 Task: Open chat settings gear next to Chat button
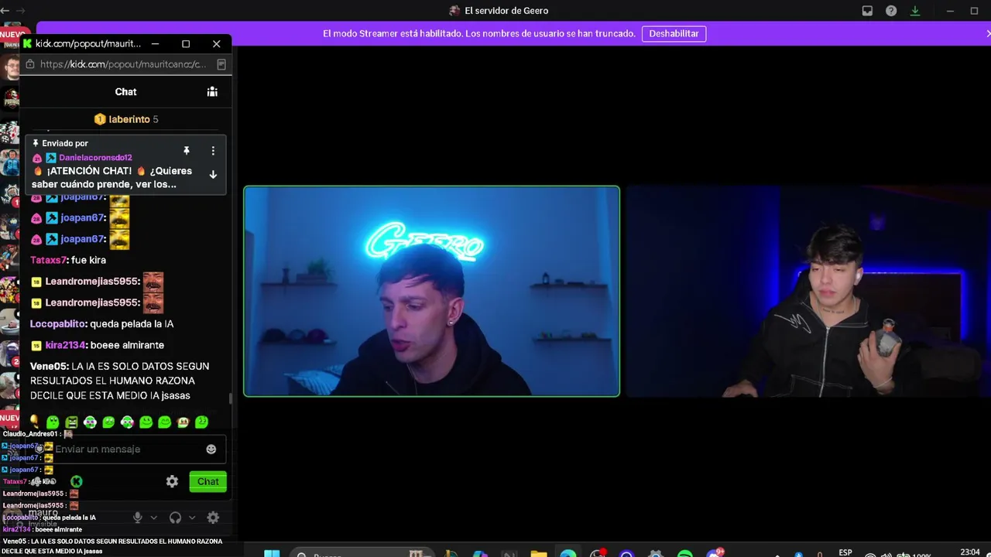(172, 481)
